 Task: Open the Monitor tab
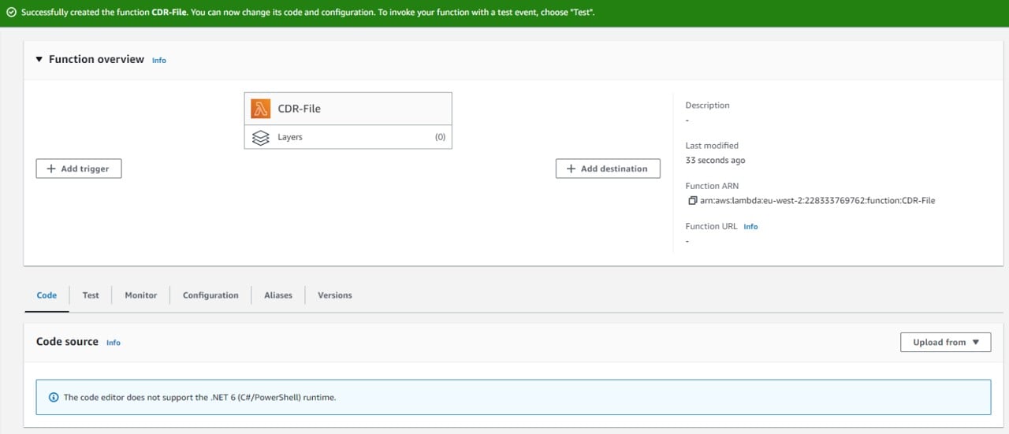tap(140, 295)
